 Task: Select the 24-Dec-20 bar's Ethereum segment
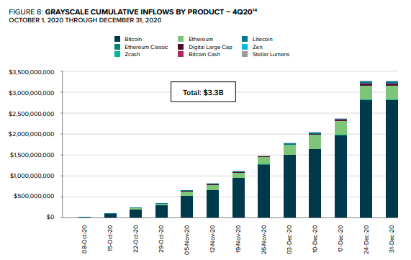(x=366, y=93)
